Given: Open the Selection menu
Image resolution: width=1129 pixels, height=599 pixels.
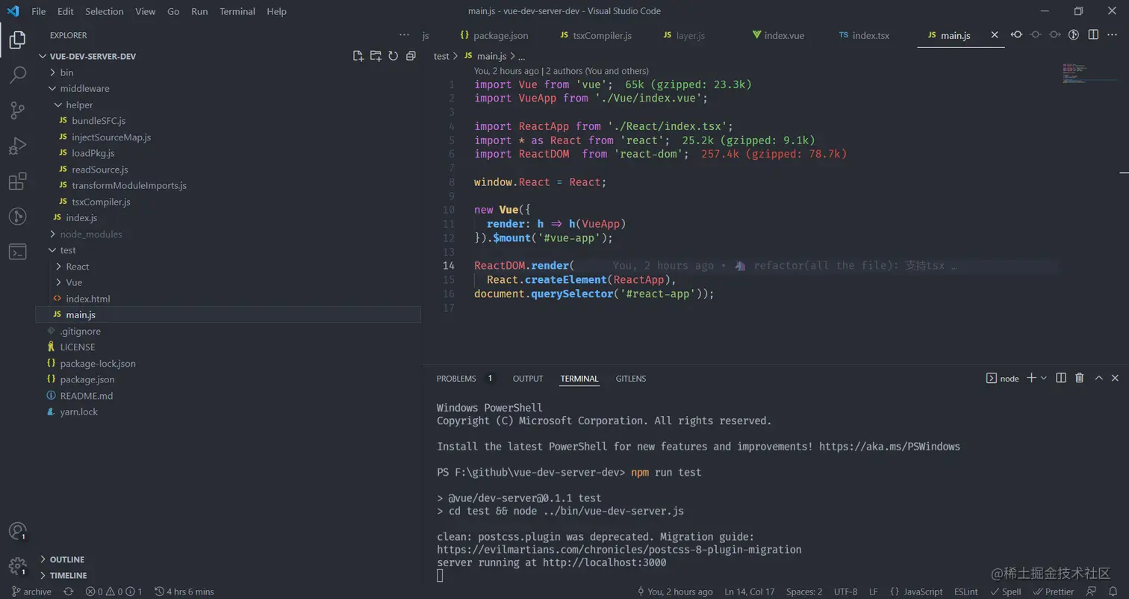Looking at the screenshot, I should coord(105,11).
